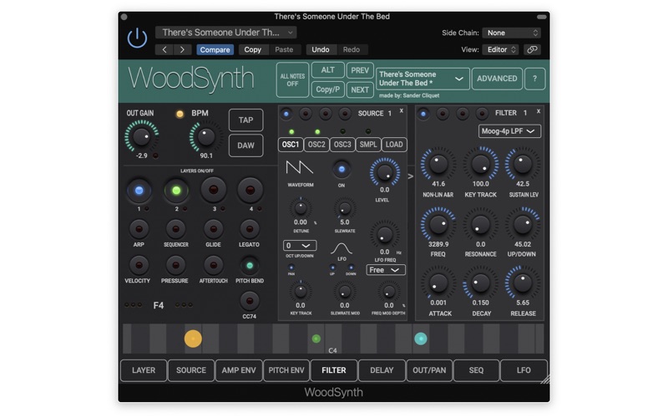Open the ADVANCED settings button
The image size is (668, 418).
(x=497, y=79)
